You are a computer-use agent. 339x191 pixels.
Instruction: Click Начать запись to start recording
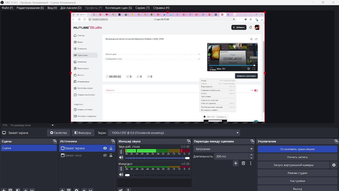297,157
